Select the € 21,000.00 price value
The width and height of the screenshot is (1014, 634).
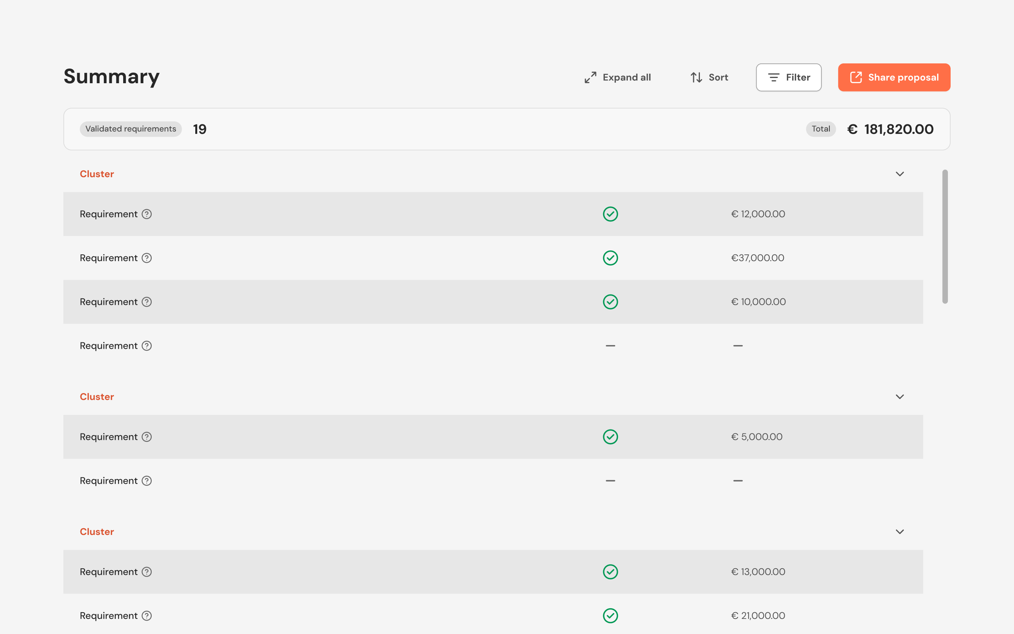tap(758, 616)
